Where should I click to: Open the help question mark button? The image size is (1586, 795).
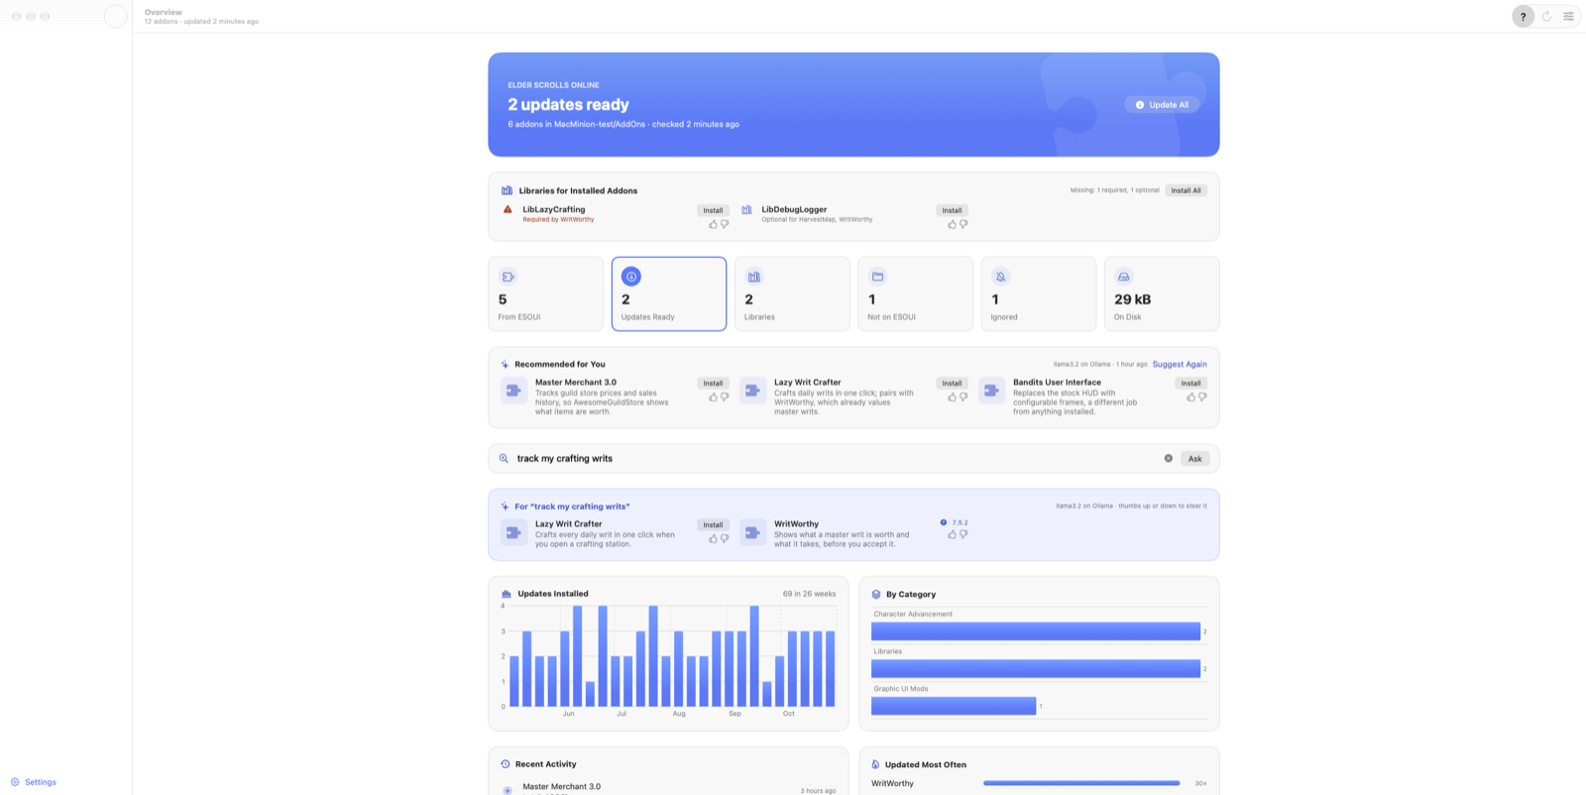click(x=1524, y=16)
